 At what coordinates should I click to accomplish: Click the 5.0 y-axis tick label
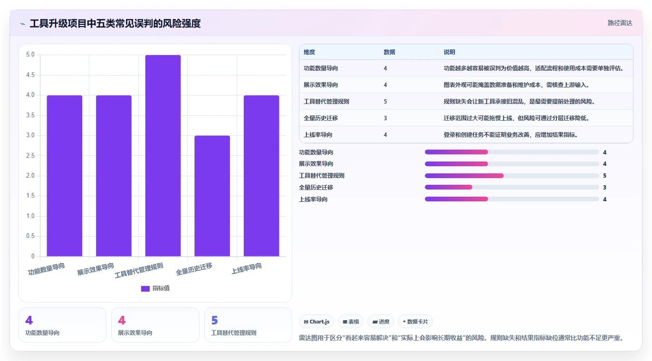30,55
